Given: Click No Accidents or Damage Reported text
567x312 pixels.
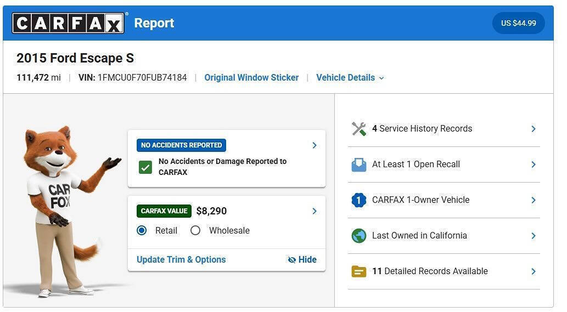Looking at the screenshot, I should pyautogui.click(x=222, y=167).
